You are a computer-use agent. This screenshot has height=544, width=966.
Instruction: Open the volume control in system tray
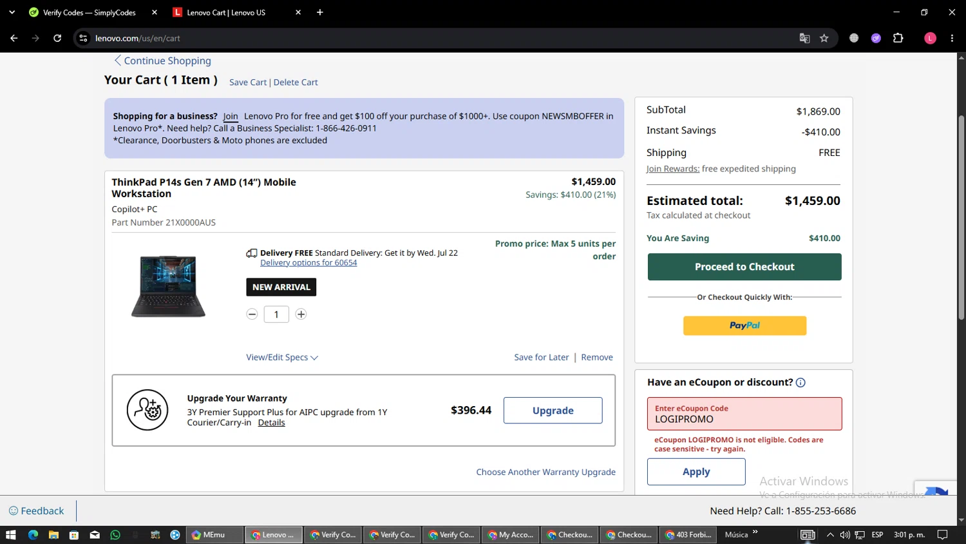coord(845,535)
